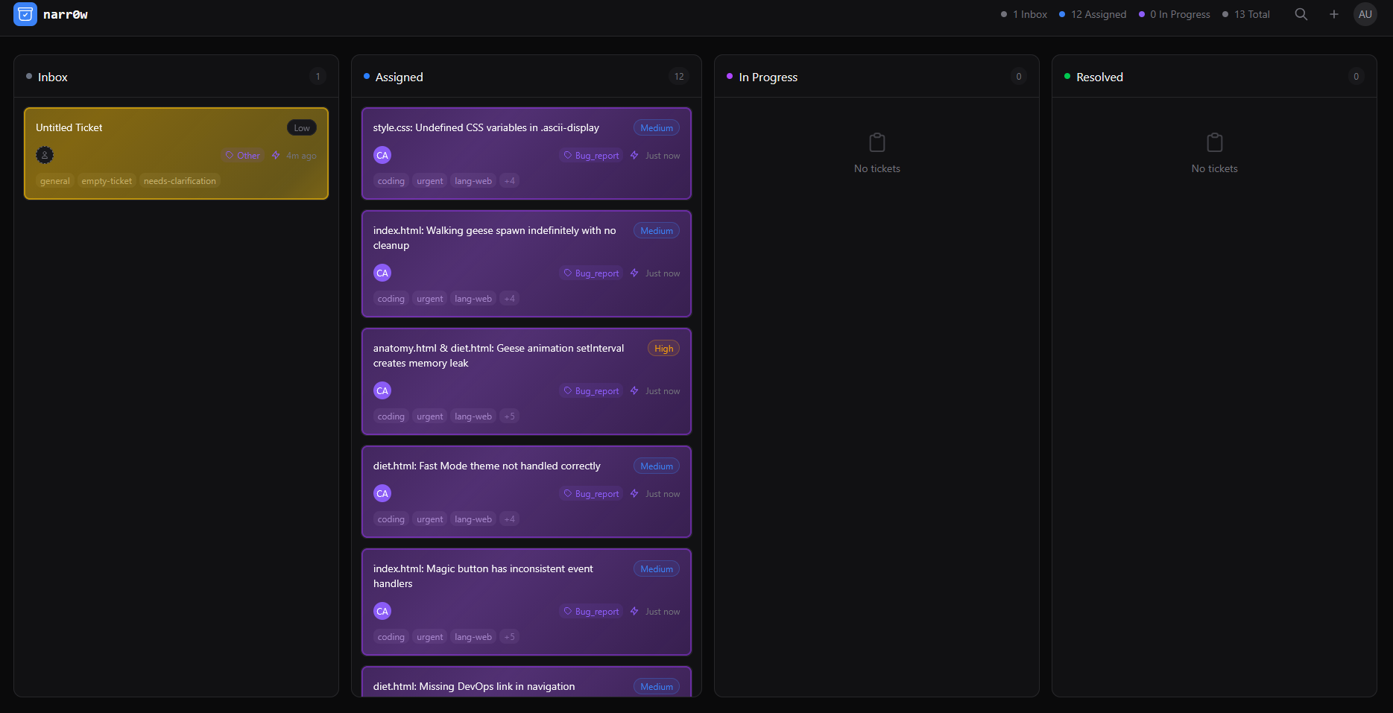Open the Fast Mode theme ticket
The image size is (1393, 713).
point(487,466)
